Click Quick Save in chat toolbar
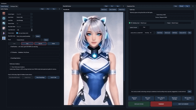This screenshot has width=196, height=110. pos(160,33)
